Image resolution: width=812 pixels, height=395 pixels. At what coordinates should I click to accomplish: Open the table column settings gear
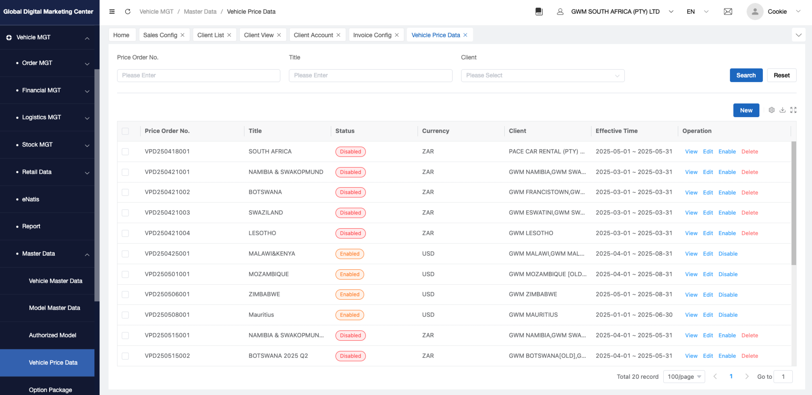(x=771, y=110)
